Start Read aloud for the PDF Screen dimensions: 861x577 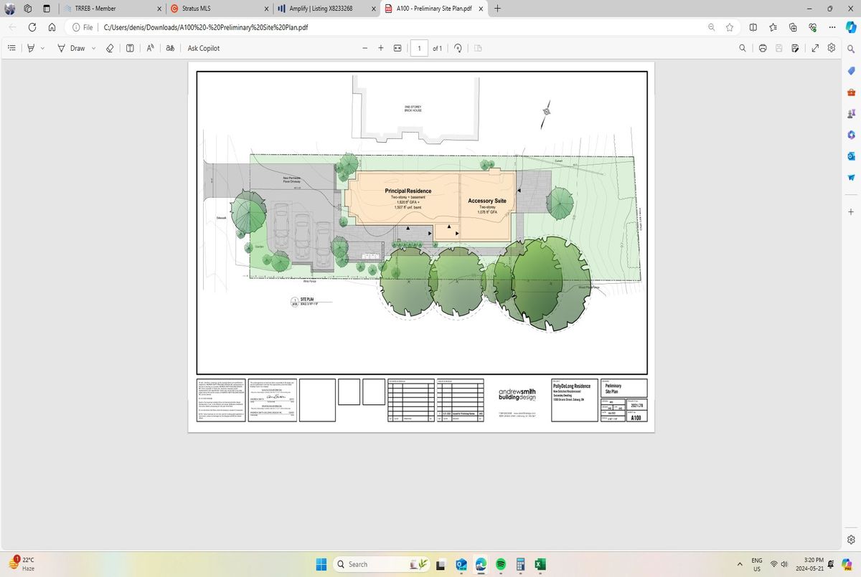(x=151, y=48)
